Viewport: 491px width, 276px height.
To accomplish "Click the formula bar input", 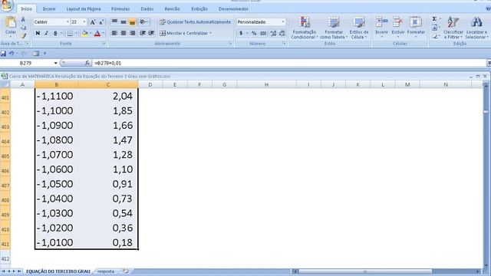I will pyautogui.click(x=290, y=63).
